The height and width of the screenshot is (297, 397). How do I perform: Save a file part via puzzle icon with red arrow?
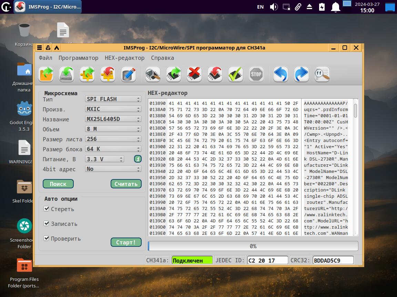[108, 74]
